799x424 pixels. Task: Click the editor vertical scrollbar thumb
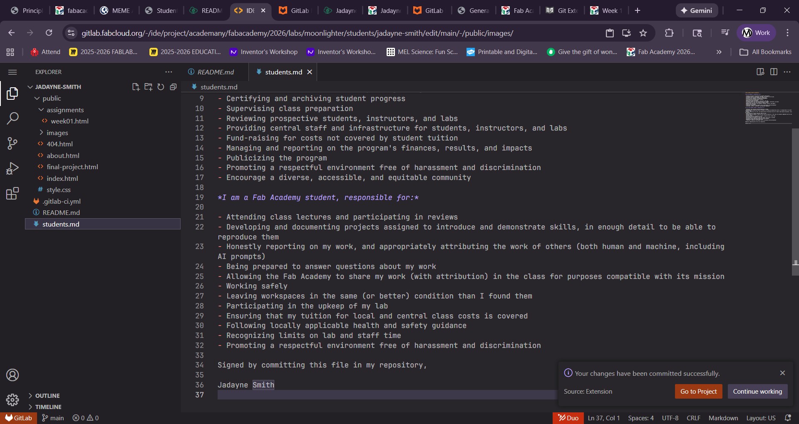[x=795, y=202]
